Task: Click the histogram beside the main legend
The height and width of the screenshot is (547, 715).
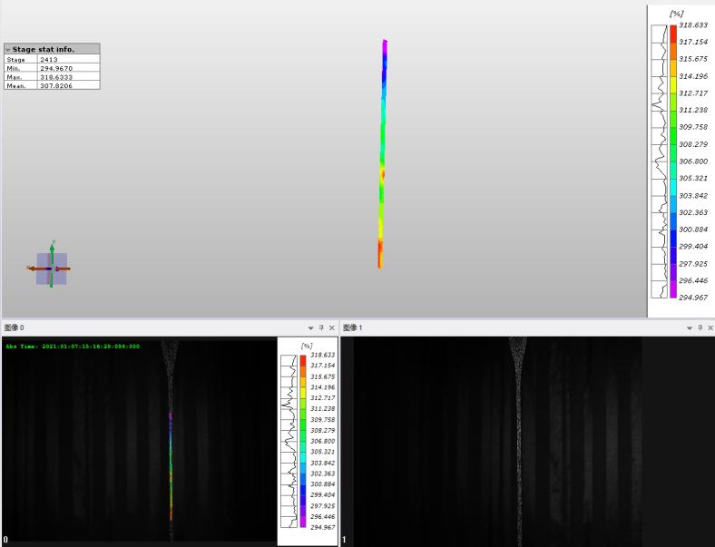Action: click(x=660, y=161)
